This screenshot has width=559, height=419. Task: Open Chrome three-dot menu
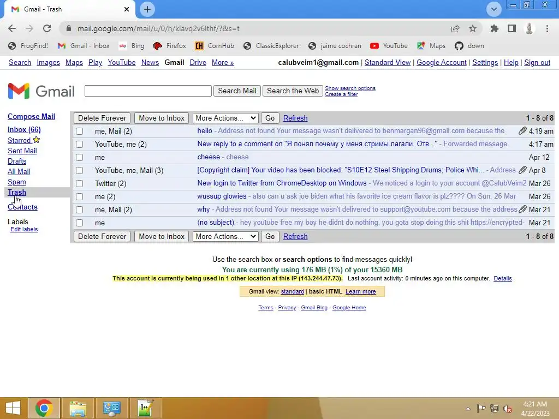pyautogui.click(x=547, y=28)
